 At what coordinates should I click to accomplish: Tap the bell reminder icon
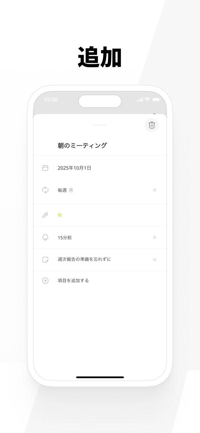pyautogui.click(x=45, y=237)
